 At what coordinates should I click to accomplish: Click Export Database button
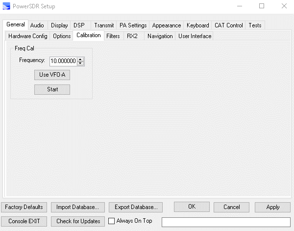136,207
